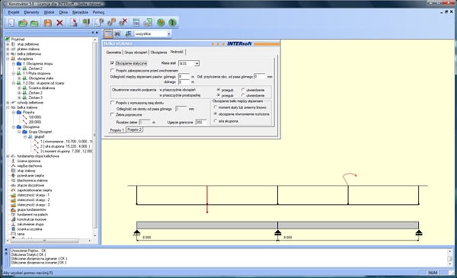Open the Klasa stali dropdown
This screenshot has height=278, width=457.
pos(197,63)
